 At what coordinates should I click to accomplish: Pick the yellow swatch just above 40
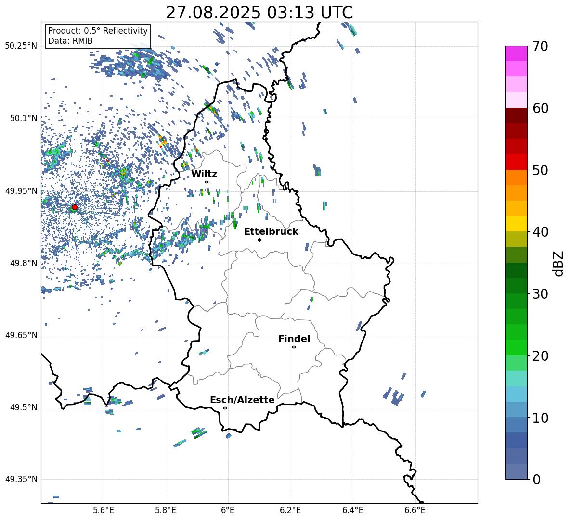click(516, 224)
